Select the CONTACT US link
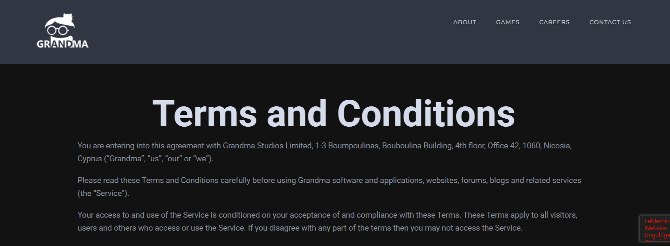Screen dimensions: 670x246 (610, 22)
